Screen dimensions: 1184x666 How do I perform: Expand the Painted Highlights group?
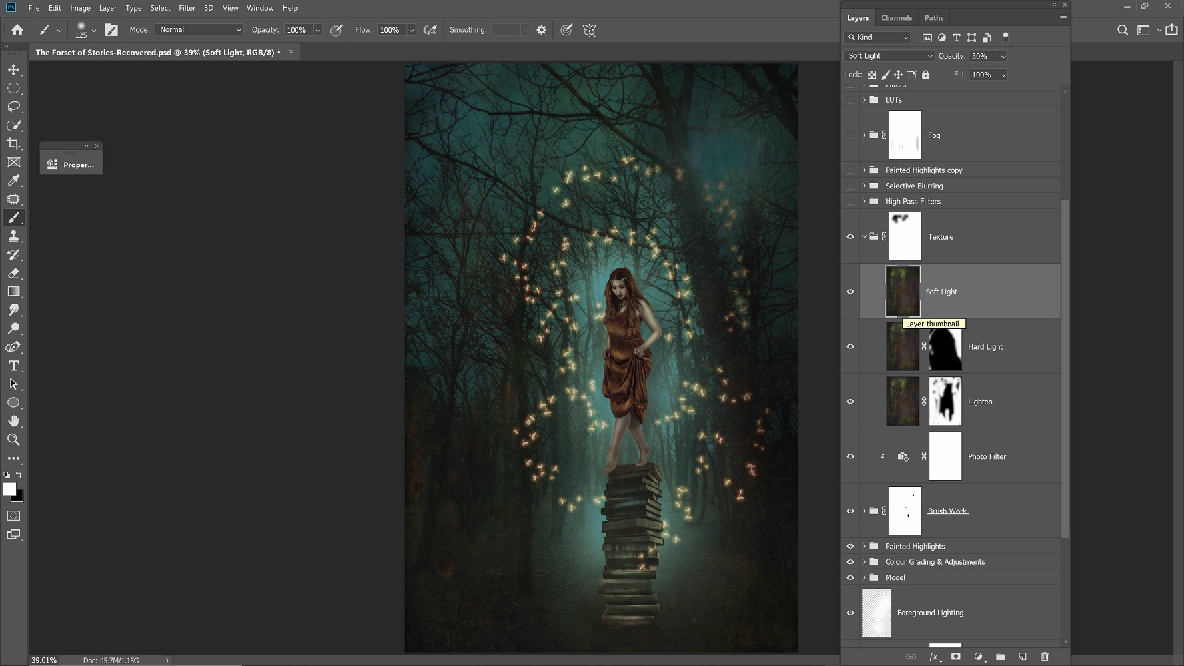click(864, 547)
